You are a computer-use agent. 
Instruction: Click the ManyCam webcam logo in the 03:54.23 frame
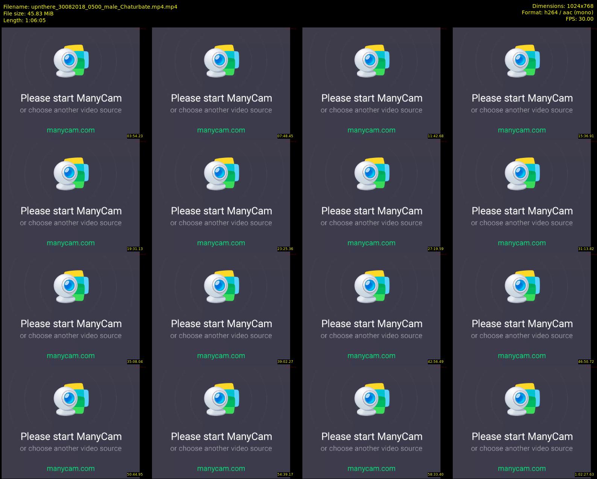(71, 61)
